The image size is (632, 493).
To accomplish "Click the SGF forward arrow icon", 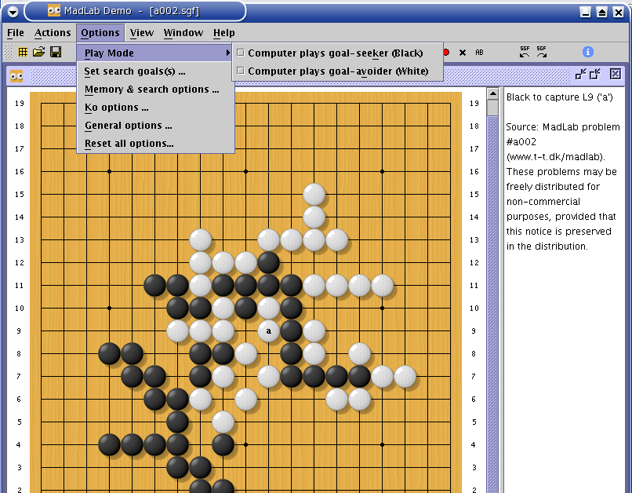I will click(x=542, y=52).
